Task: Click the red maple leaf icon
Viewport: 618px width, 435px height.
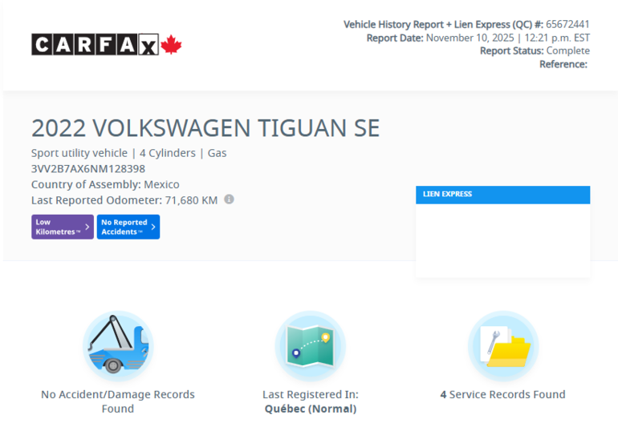Action: [x=172, y=45]
